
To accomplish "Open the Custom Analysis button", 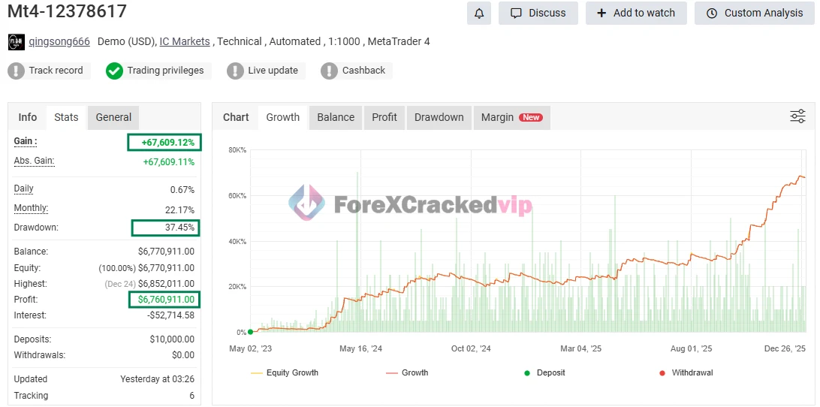I will coord(754,13).
